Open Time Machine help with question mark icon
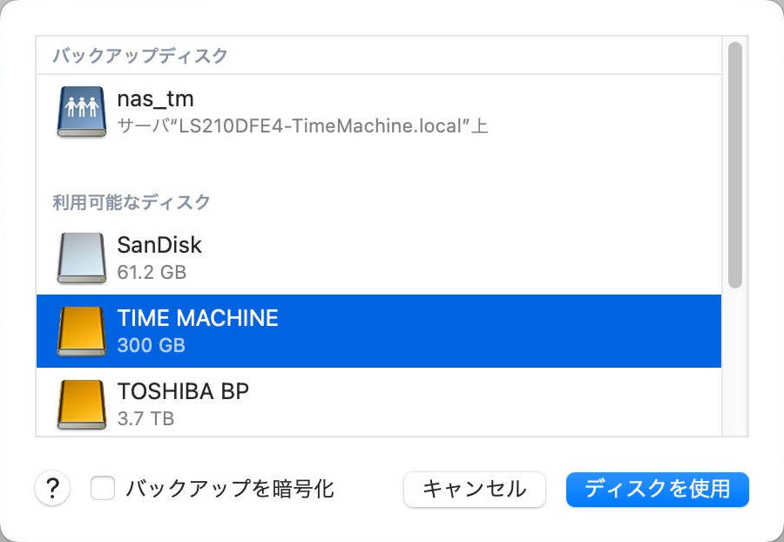The width and height of the screenshot is (784, 542). pos(53,490)
